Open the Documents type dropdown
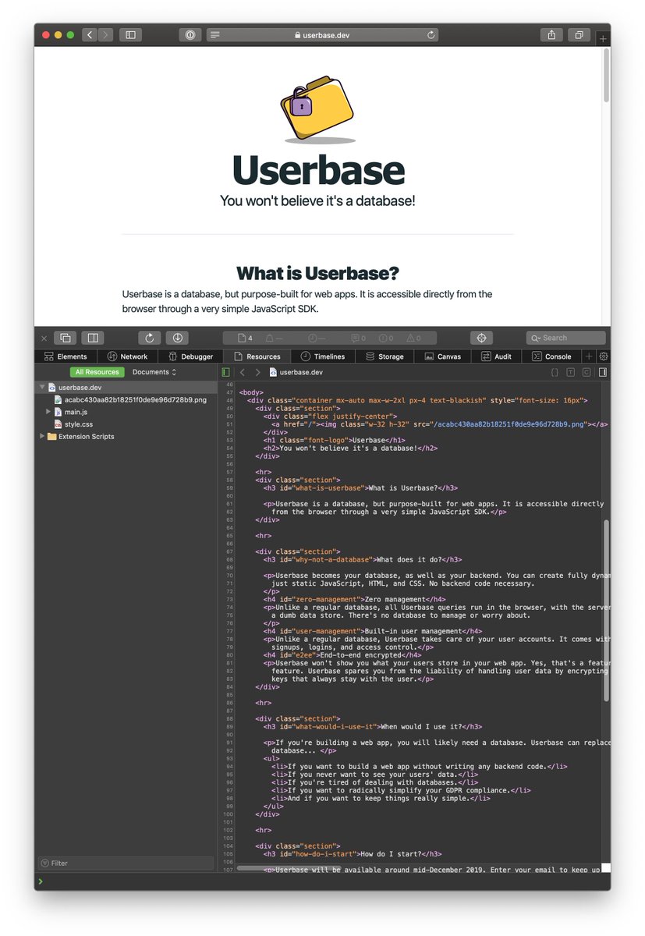 pyautogui.click(x=154, y=372)
